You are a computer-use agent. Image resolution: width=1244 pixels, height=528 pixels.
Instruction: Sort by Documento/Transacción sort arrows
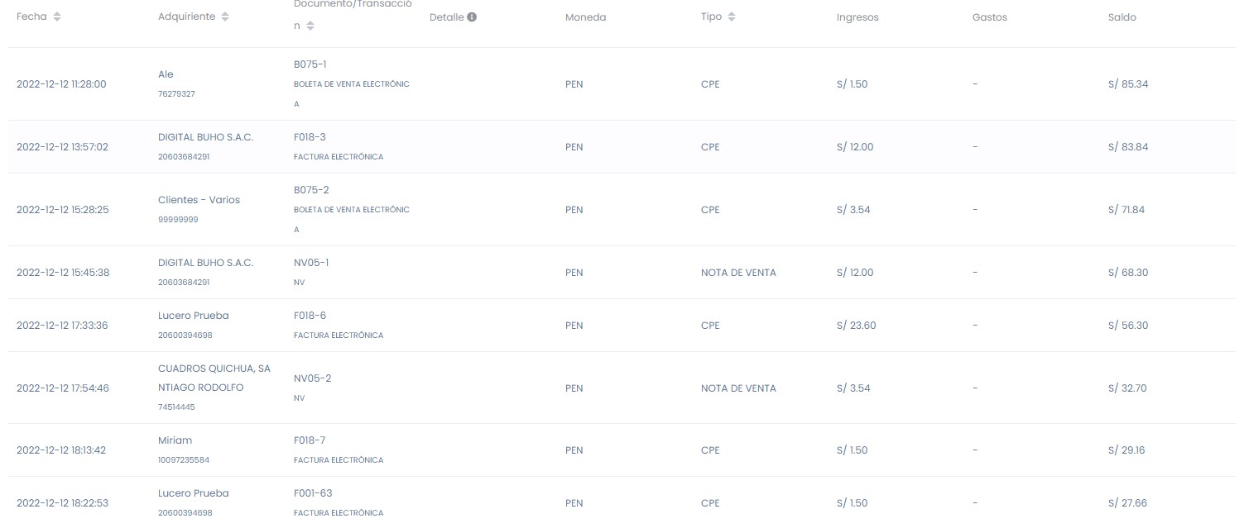tap(310, 26)
